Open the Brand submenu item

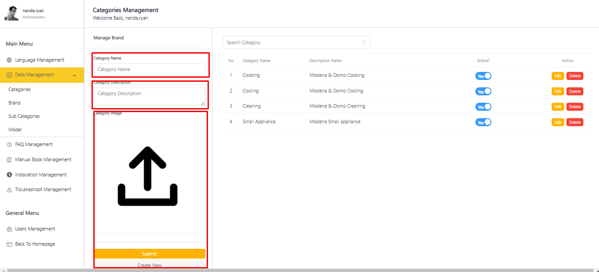pos(15,103)
